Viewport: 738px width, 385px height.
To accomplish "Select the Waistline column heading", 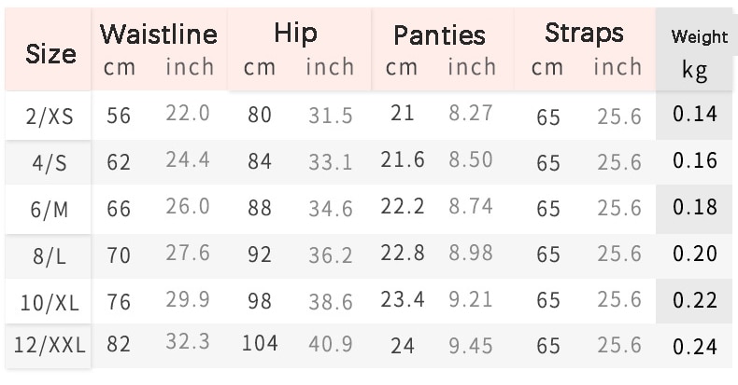I will [159, 34].
